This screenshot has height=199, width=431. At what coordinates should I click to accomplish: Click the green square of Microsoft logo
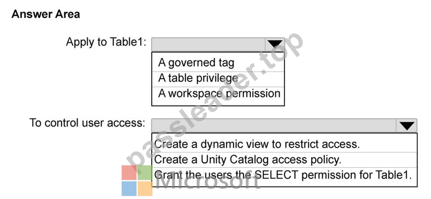point(145,172)
